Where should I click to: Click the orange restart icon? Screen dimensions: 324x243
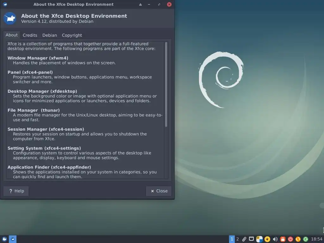point(298,239)
